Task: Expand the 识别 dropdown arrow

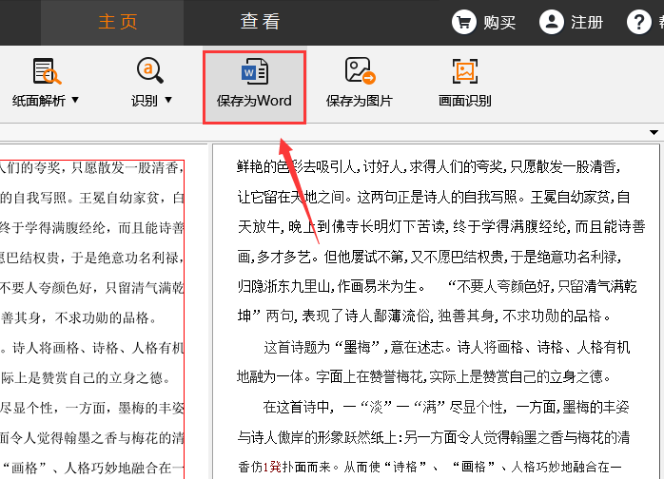Action: [168, 100]
